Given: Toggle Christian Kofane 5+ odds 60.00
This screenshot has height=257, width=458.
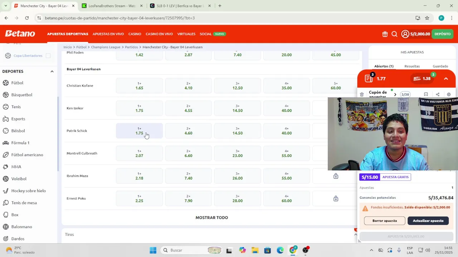Looking at the screenshot, I should coord(336,86).
